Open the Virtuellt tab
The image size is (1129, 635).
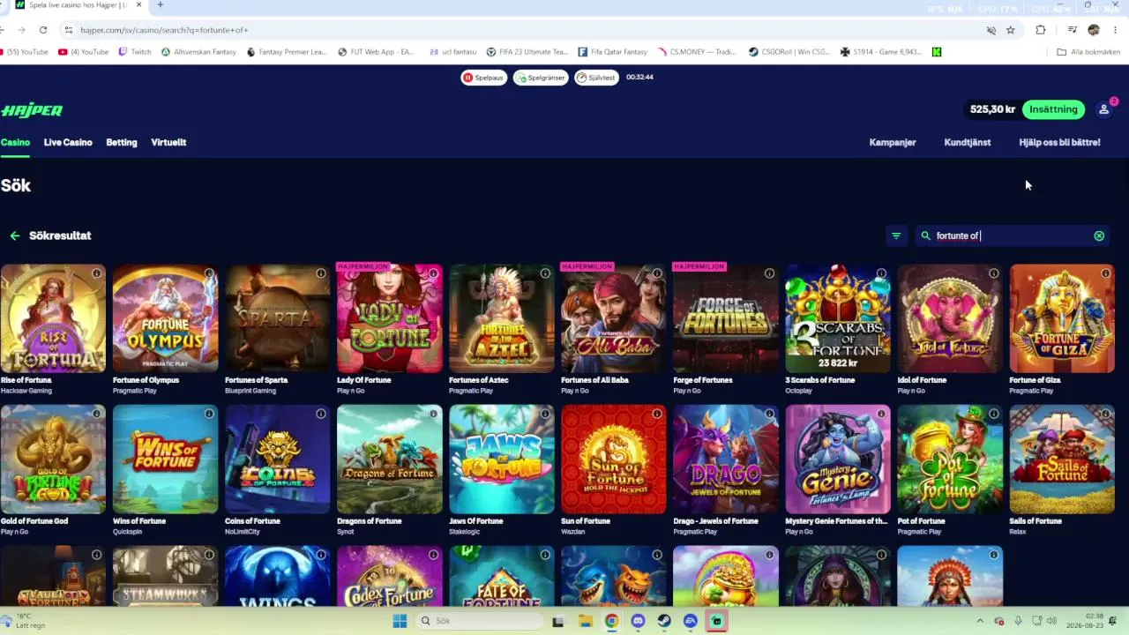click(168, 142)
